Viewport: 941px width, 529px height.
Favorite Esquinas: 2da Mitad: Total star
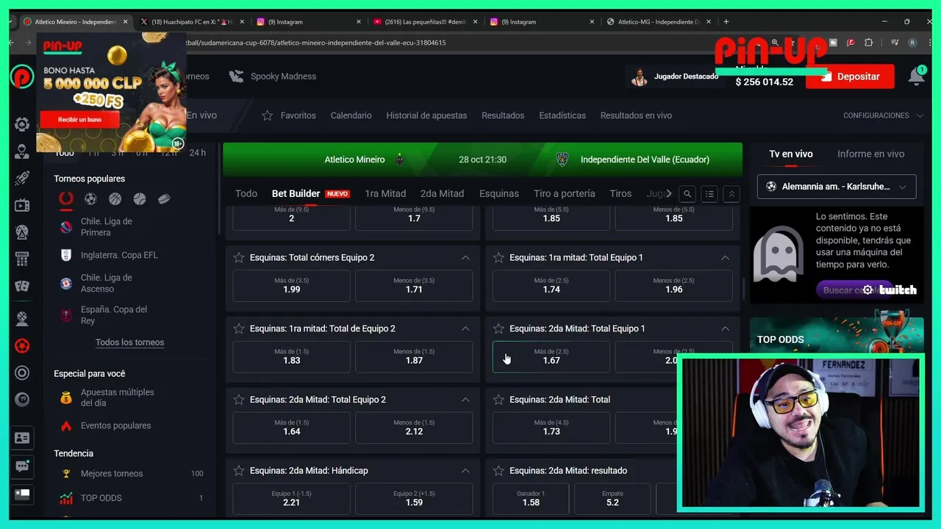point(498,400)
